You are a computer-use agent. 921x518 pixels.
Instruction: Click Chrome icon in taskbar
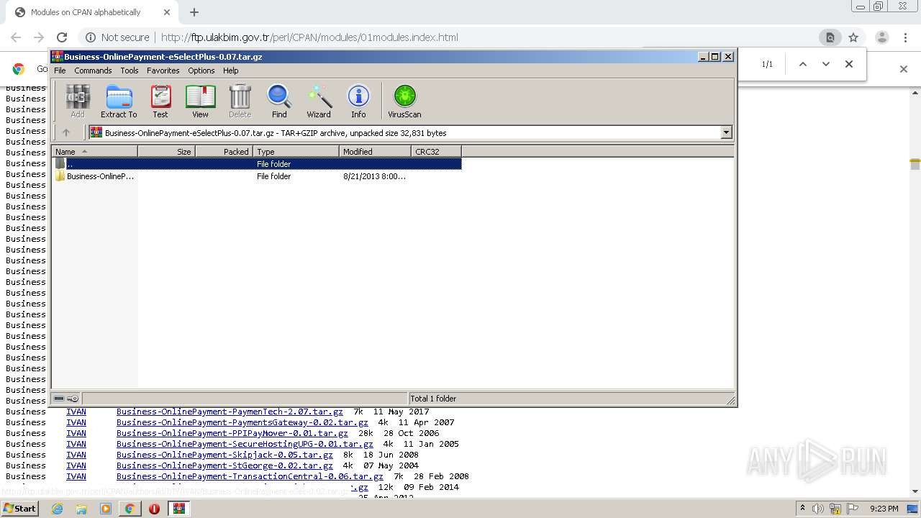[x=130, y=509]
